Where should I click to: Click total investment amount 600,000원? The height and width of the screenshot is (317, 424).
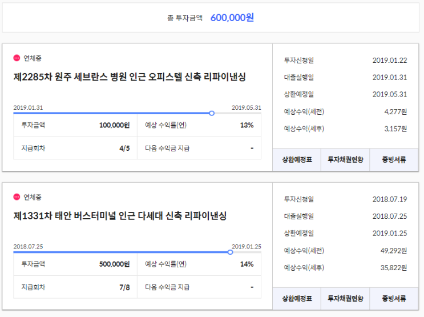pos(232,18)
